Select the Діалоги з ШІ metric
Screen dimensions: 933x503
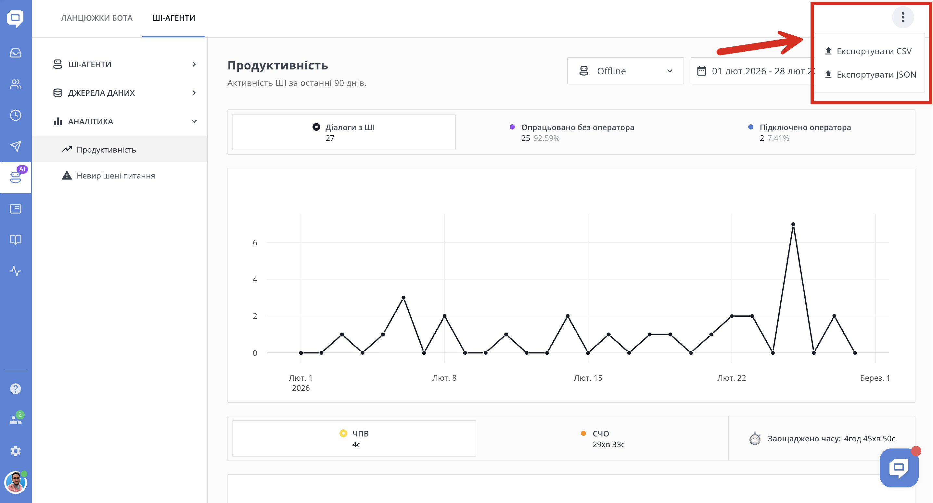[x=343, y=132]
